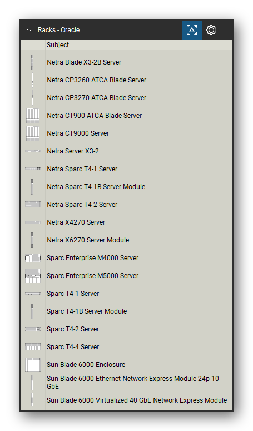Image resolution: width=253 pixels, height=431 pixels.
Task: Select the Sun Blade 6000 Enclosure shape icon
Action: coord(33,365)
